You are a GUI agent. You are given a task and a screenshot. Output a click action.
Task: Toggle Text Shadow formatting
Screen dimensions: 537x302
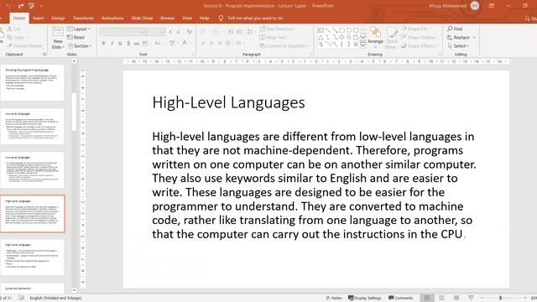pos(128,43)
